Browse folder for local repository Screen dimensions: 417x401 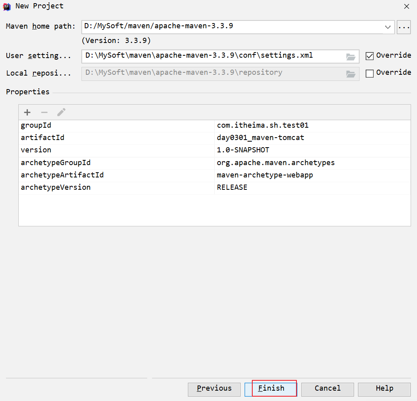(x=351, y=74)
